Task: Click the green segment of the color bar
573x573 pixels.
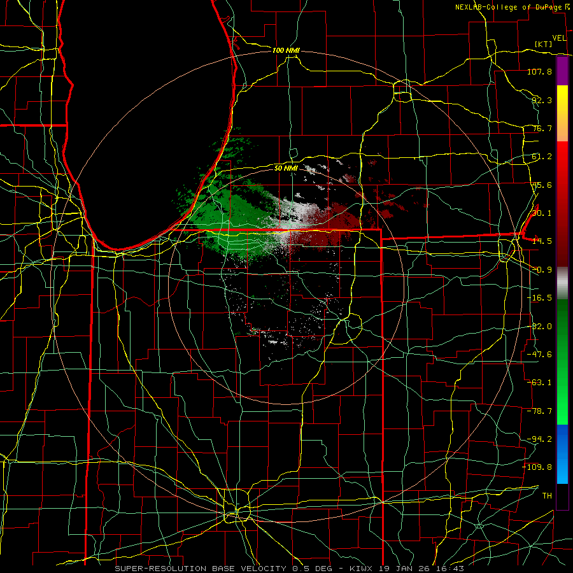Action: click(562, 362)
